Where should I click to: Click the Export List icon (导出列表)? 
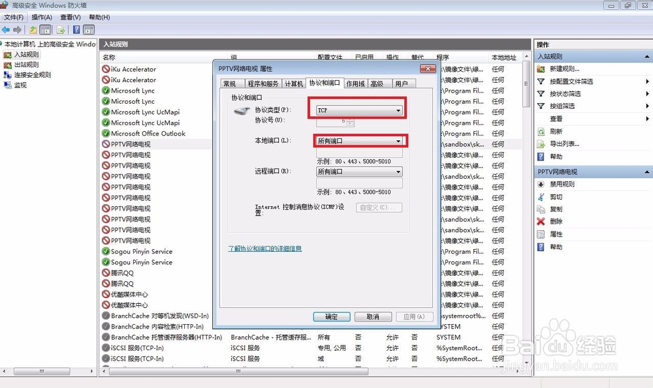click(541, 144)
